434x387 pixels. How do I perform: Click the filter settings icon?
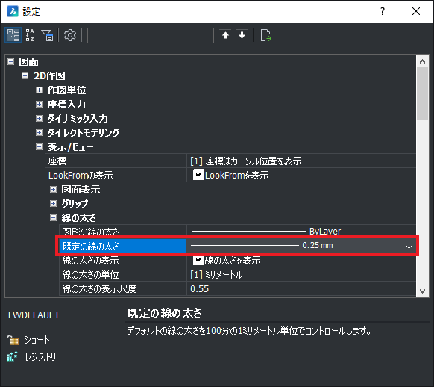pyautogui.click(x=47, y=35)
